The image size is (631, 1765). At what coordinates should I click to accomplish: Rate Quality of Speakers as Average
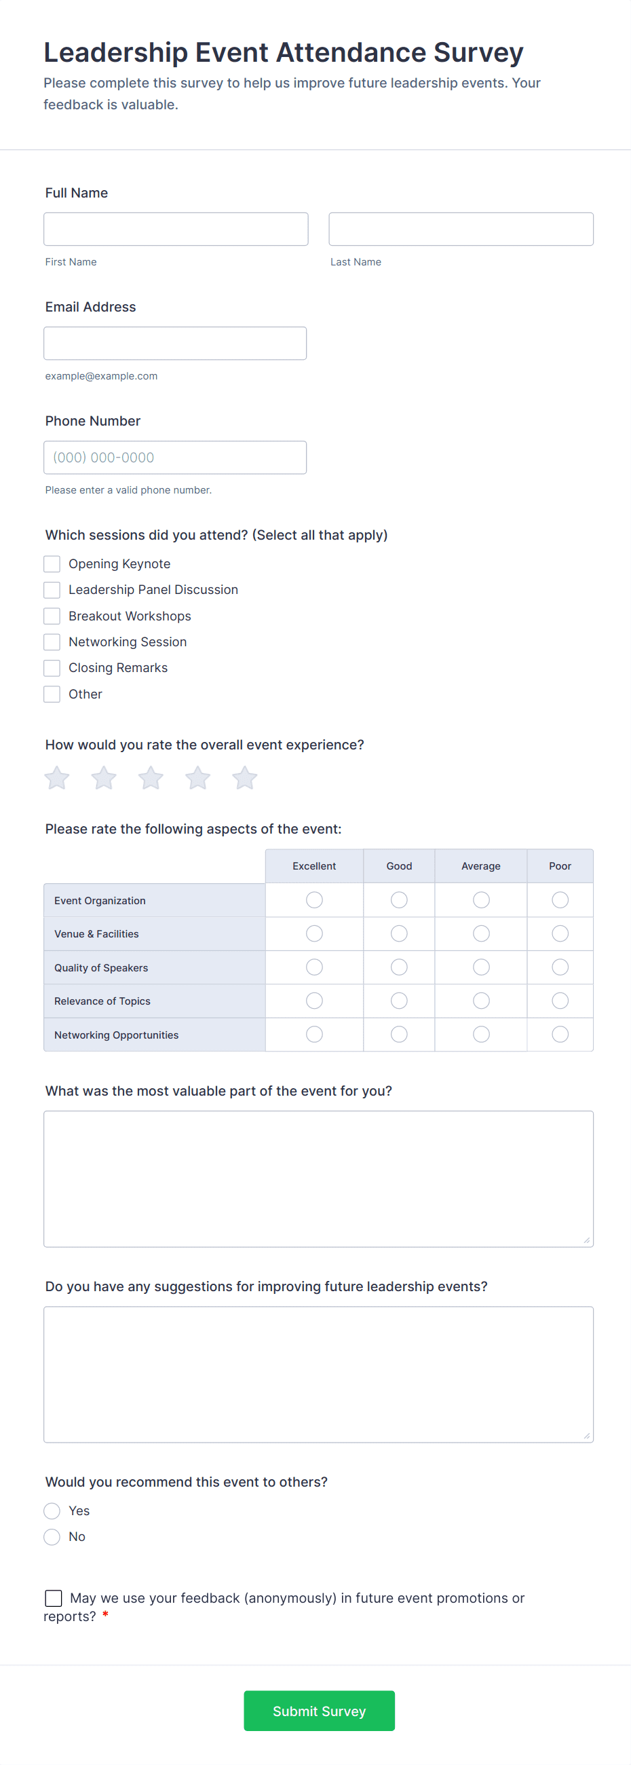click(x=481, y=967)
